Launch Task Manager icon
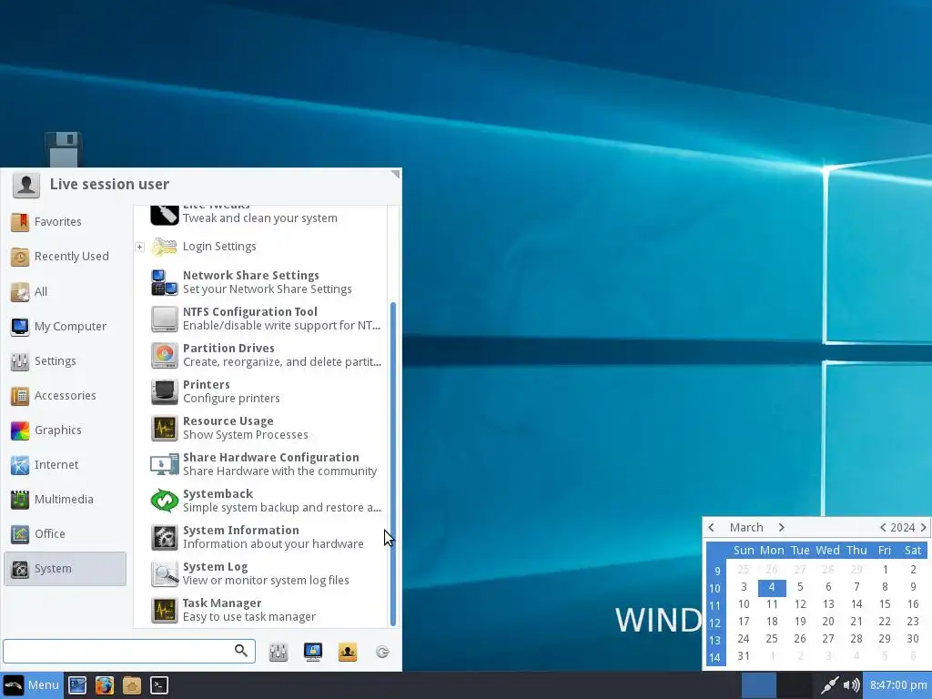The width and height of the screenshot is (932, 699). pyautogui.click(x=164, y=610)
